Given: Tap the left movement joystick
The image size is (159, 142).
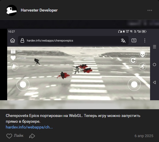Looking at the screenshot, I should point(23,84).
